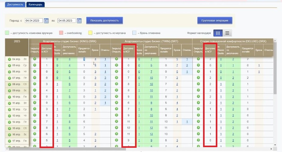Click the scroll-right arrow under the table
This screenshot has width=282, height=152.
click(271, 149)
